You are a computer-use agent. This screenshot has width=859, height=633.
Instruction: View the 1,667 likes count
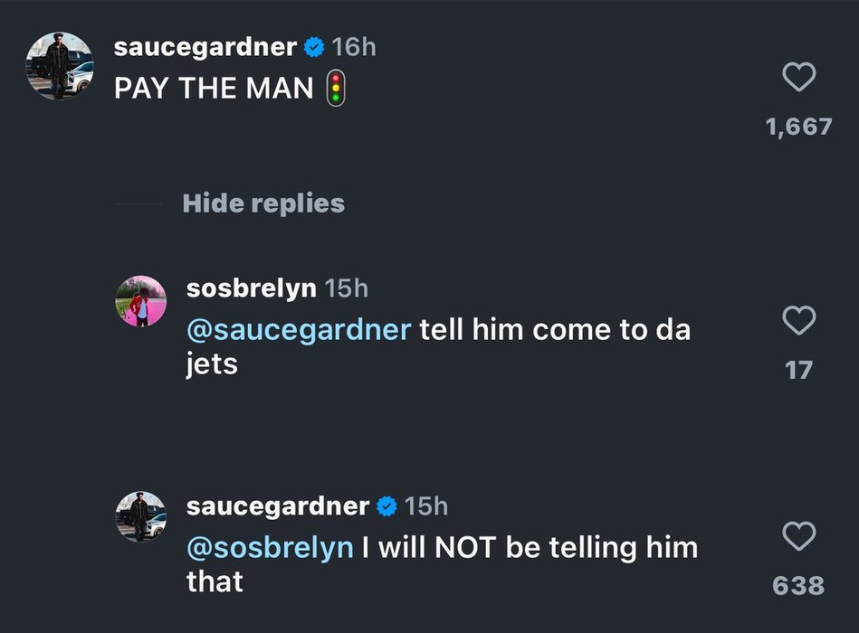pyautogui.click(x=798, y=127)
